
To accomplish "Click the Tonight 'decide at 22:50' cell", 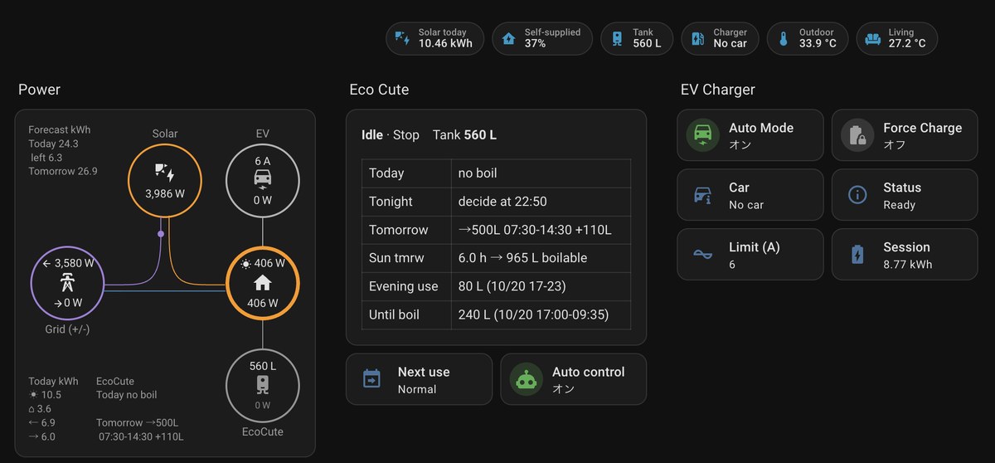I will coord(541,202).
